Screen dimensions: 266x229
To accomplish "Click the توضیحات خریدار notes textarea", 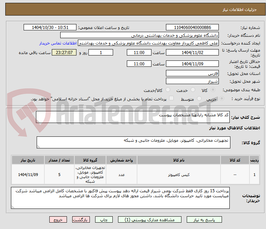I will (120, 198).
